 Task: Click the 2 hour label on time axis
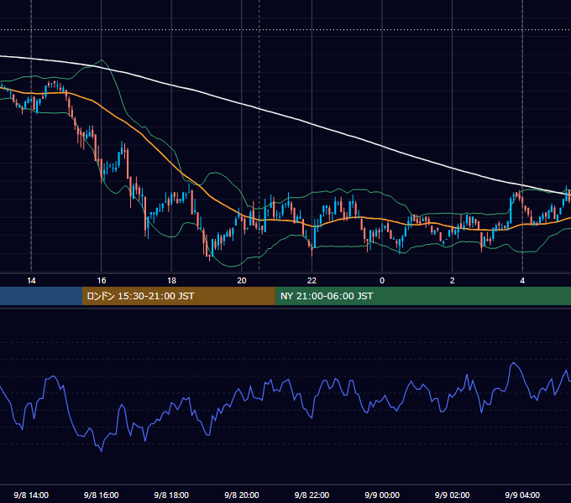pos(453,281)
